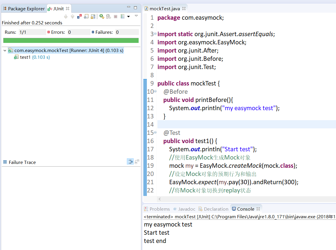Image resolution: width=336 pixels, height=250 pixels.
Task: Click the editor horizontal scroll left arrow
Action: (160, 199)
